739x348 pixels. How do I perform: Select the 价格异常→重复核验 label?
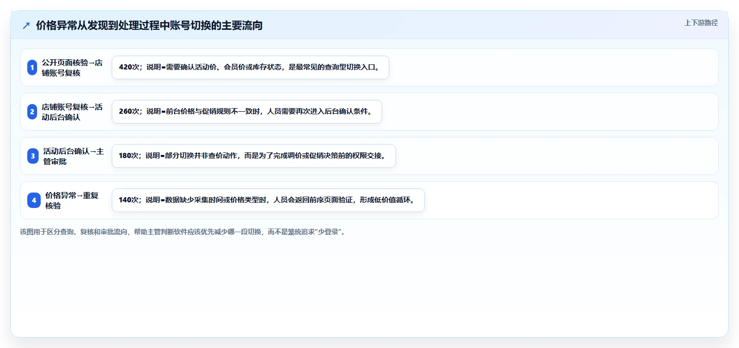72,200
